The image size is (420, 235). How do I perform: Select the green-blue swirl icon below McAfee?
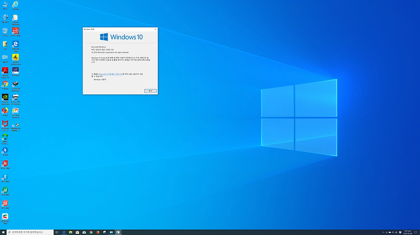point(5,139)
